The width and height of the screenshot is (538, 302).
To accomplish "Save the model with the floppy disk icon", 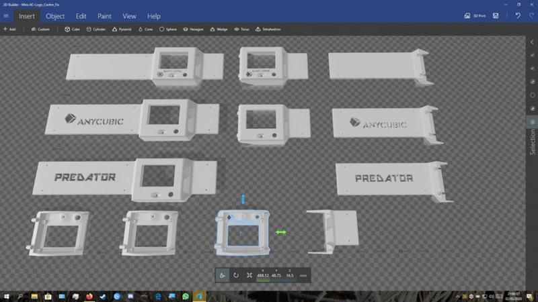I will 496,15.
